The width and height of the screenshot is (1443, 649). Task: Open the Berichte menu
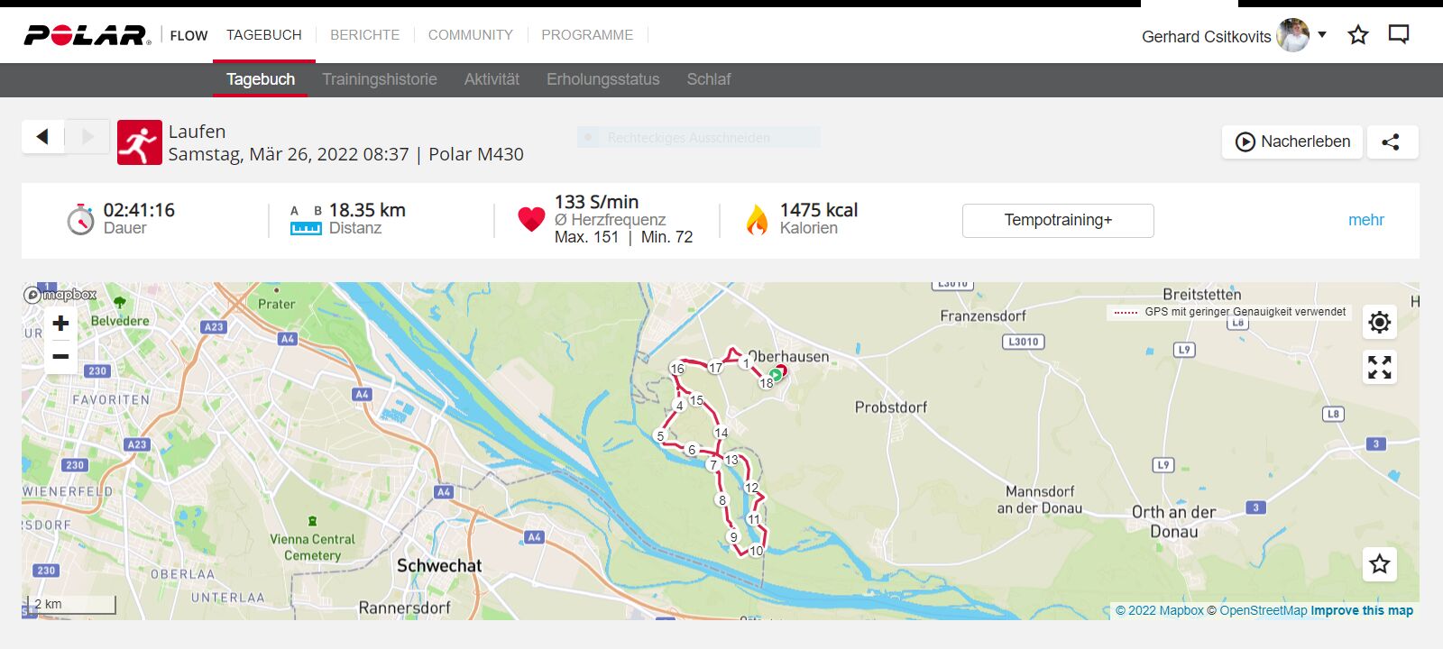tap(364, 35)
